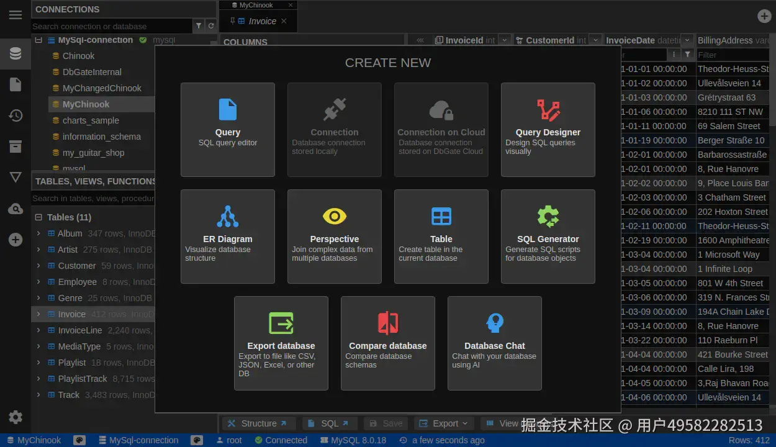Choose the SQL Generator card

tap(548, 237)
